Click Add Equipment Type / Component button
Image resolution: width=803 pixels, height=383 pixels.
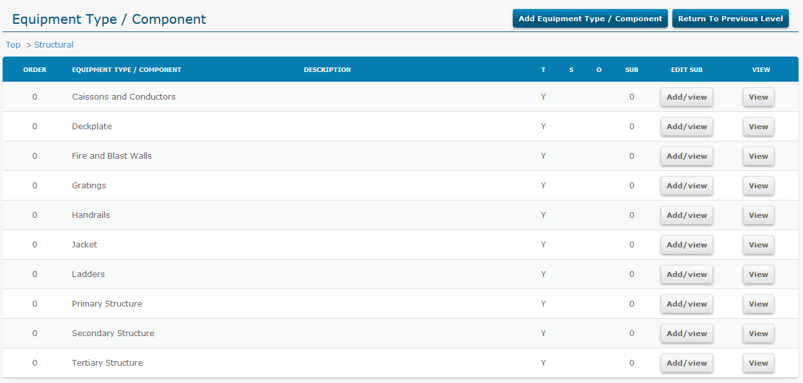point(589,18)
